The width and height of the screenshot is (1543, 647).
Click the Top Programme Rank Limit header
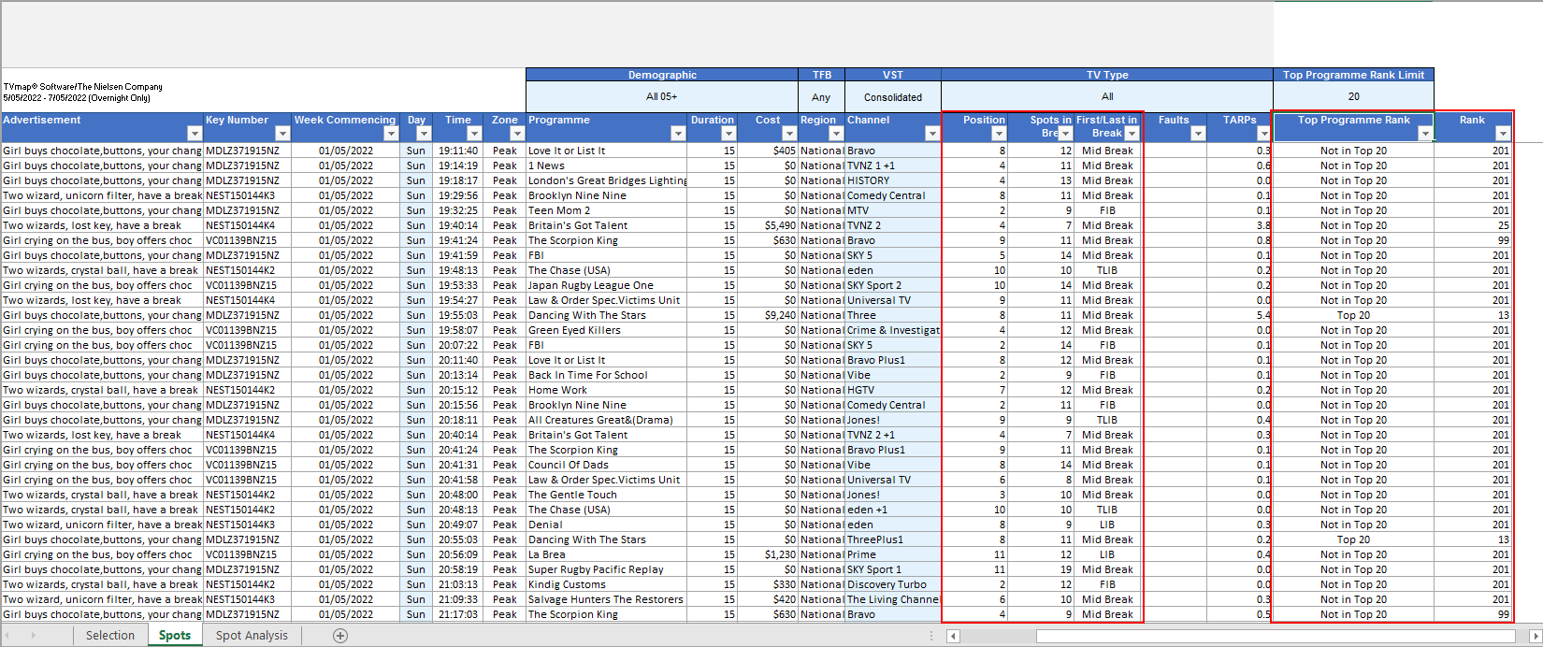point(1353,75)
